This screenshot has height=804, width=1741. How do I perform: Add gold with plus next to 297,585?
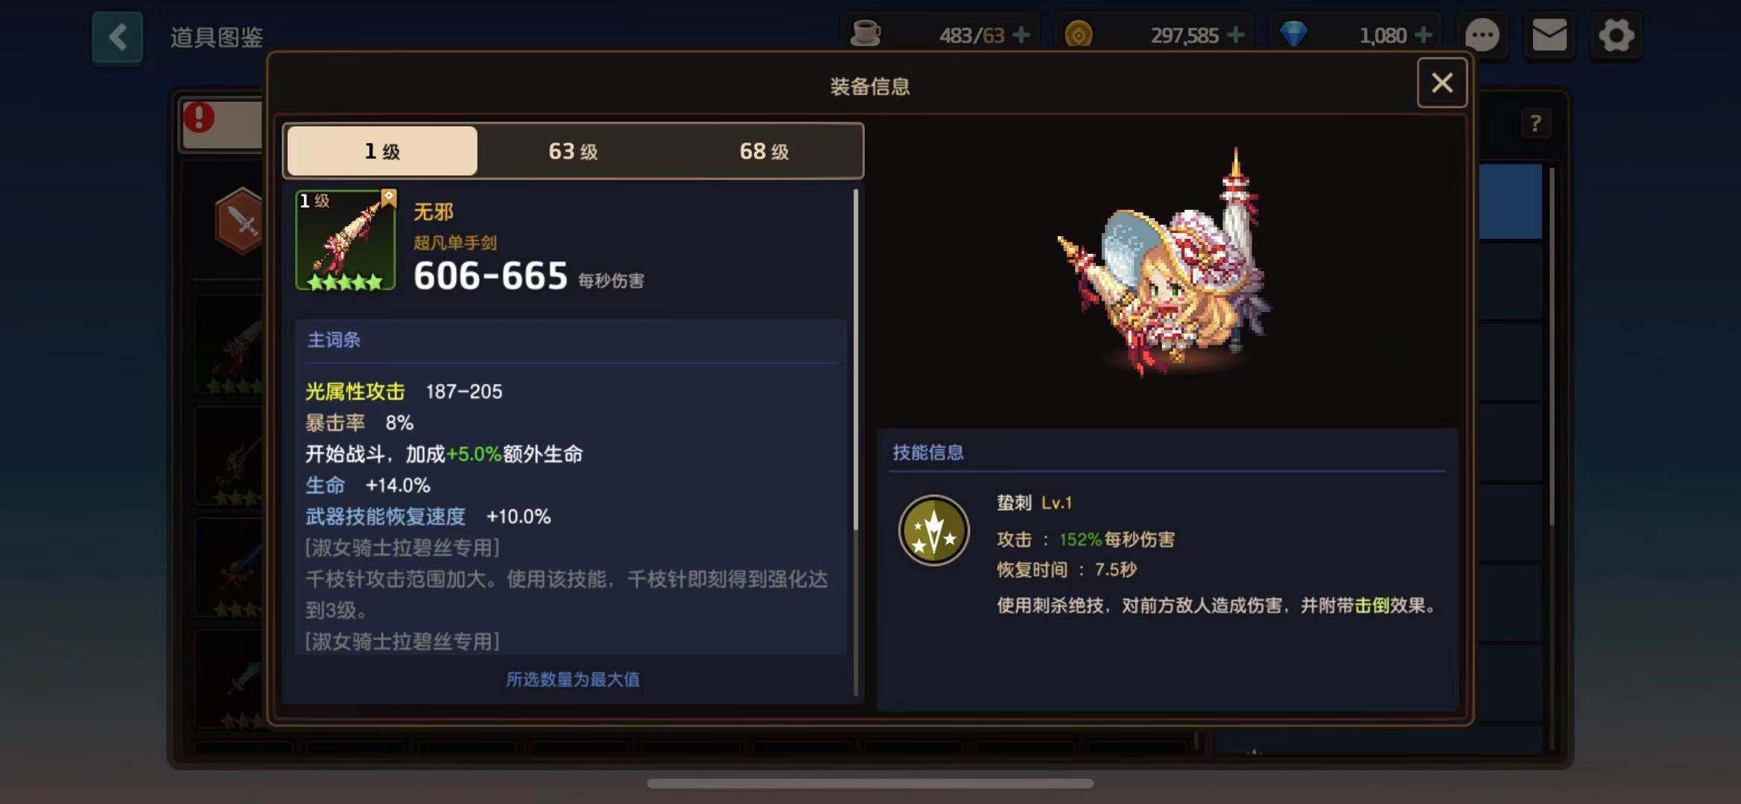click(1235, 35)
